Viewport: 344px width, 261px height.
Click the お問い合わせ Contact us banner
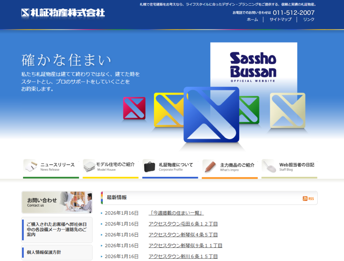click(57, 202)
